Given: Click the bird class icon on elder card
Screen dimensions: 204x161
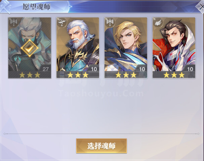Looking at the screenshot, I should coord(62,22).
